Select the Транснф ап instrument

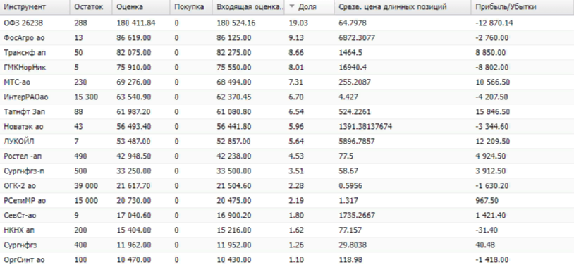click(25, 53)
